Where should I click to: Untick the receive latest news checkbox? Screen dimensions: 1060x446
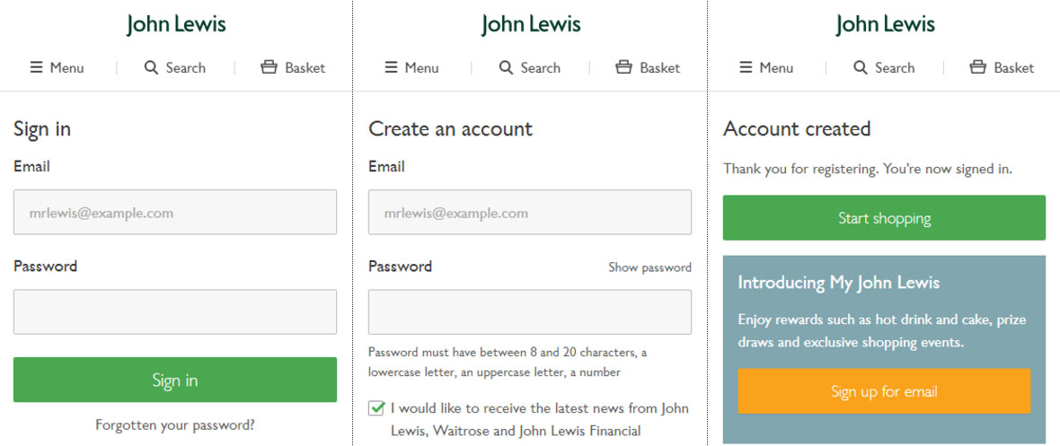point(377,408)
